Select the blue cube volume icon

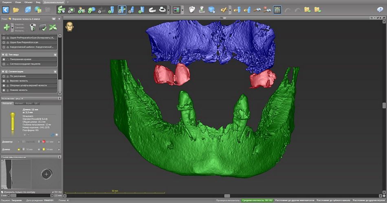212,10
